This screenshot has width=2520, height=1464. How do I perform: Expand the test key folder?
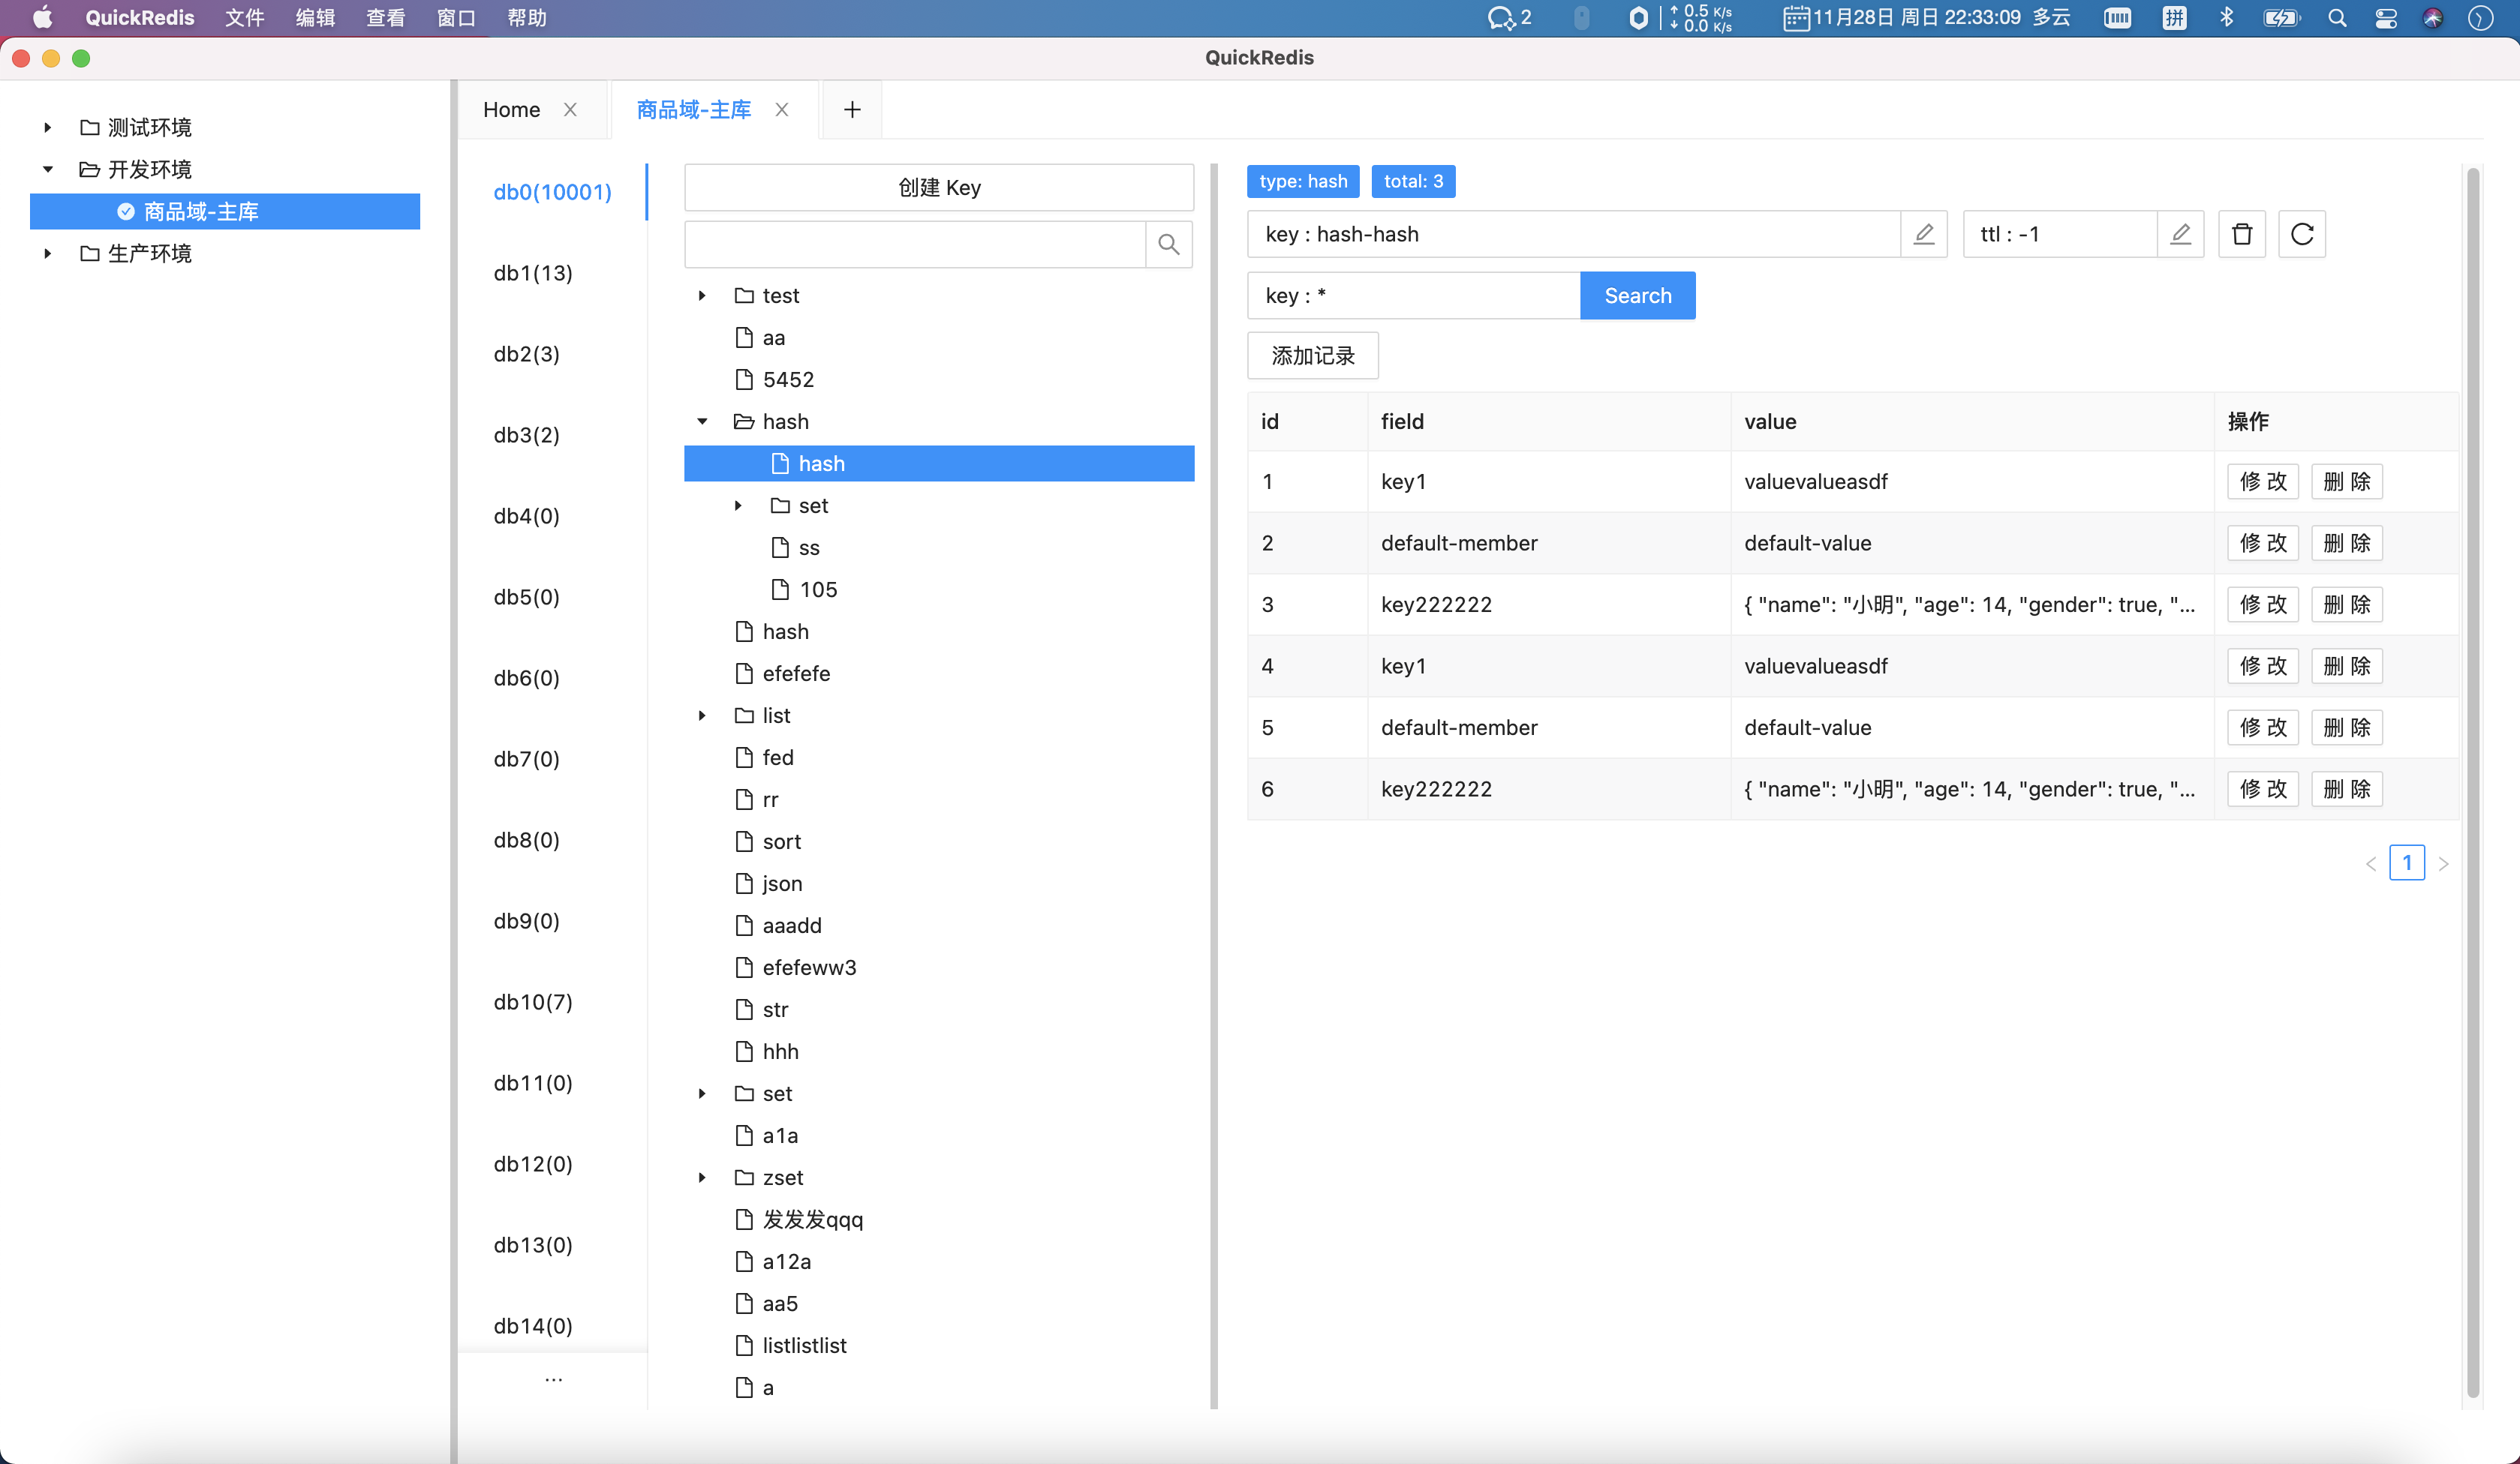point(702,295)
